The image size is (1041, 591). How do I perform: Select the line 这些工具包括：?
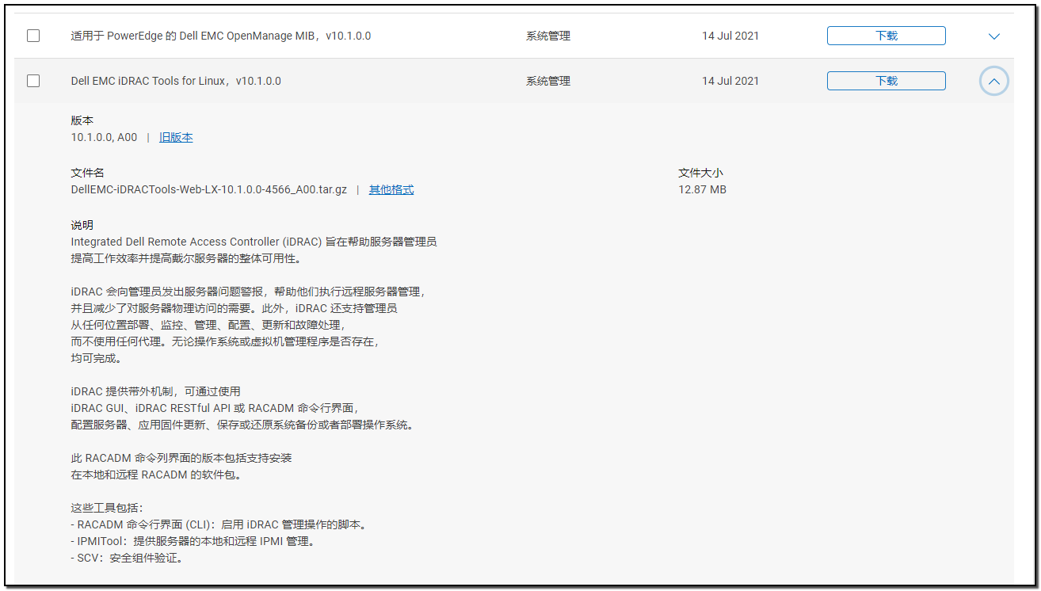(x=107, y=508)
